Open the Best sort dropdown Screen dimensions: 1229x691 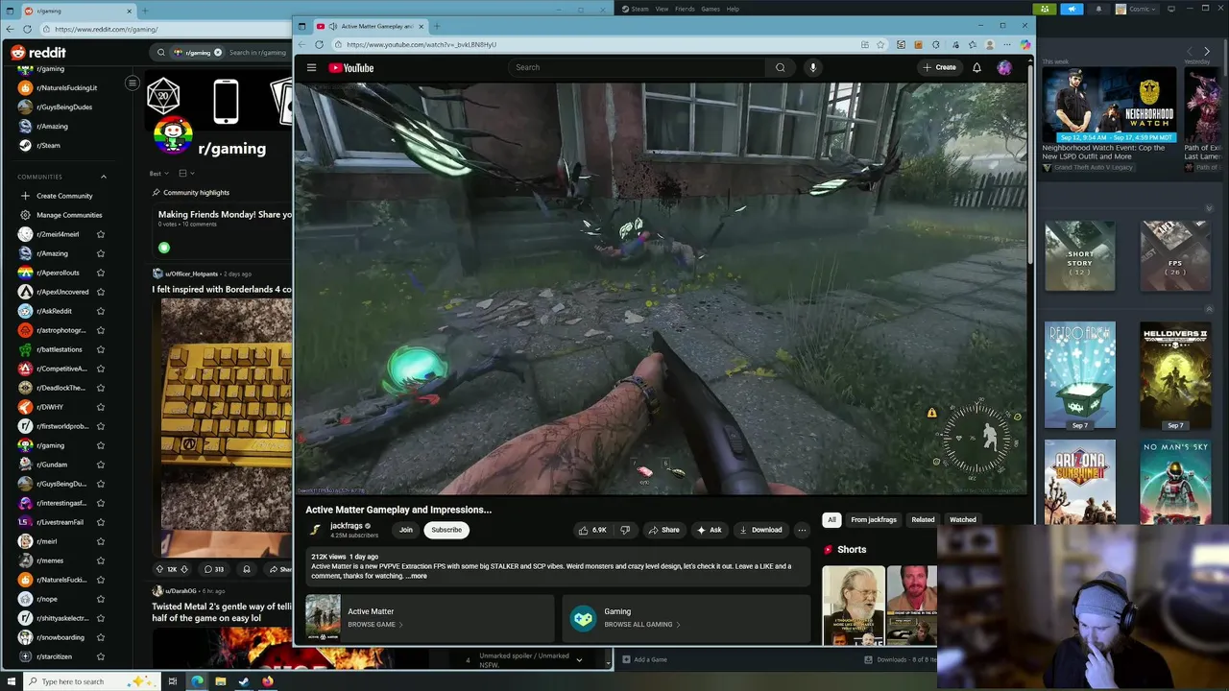pos(158,174)
